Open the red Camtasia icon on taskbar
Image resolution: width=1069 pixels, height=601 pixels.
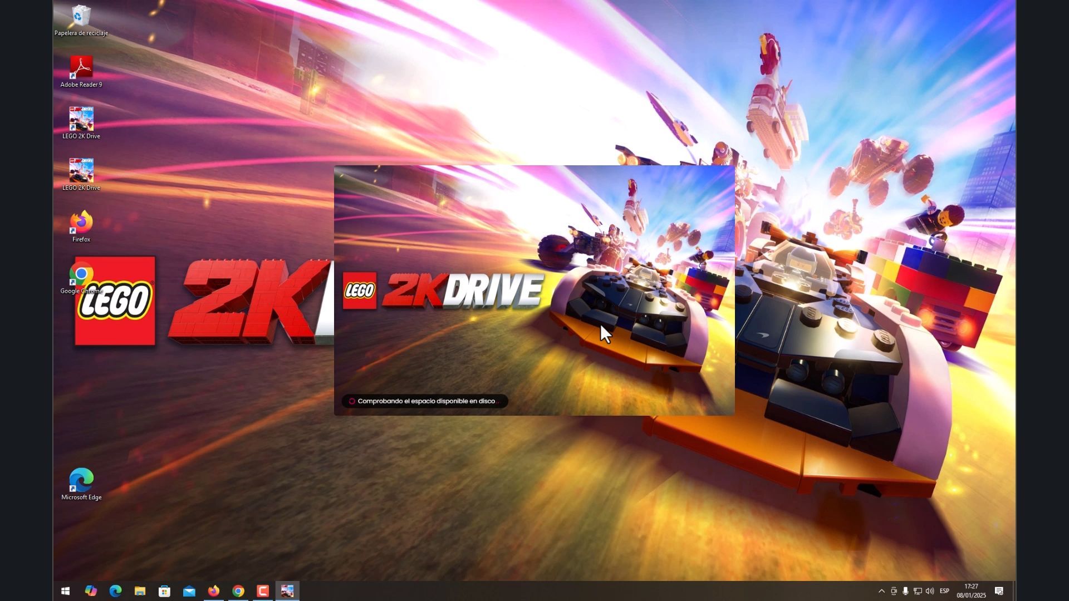tap(262, 591)
